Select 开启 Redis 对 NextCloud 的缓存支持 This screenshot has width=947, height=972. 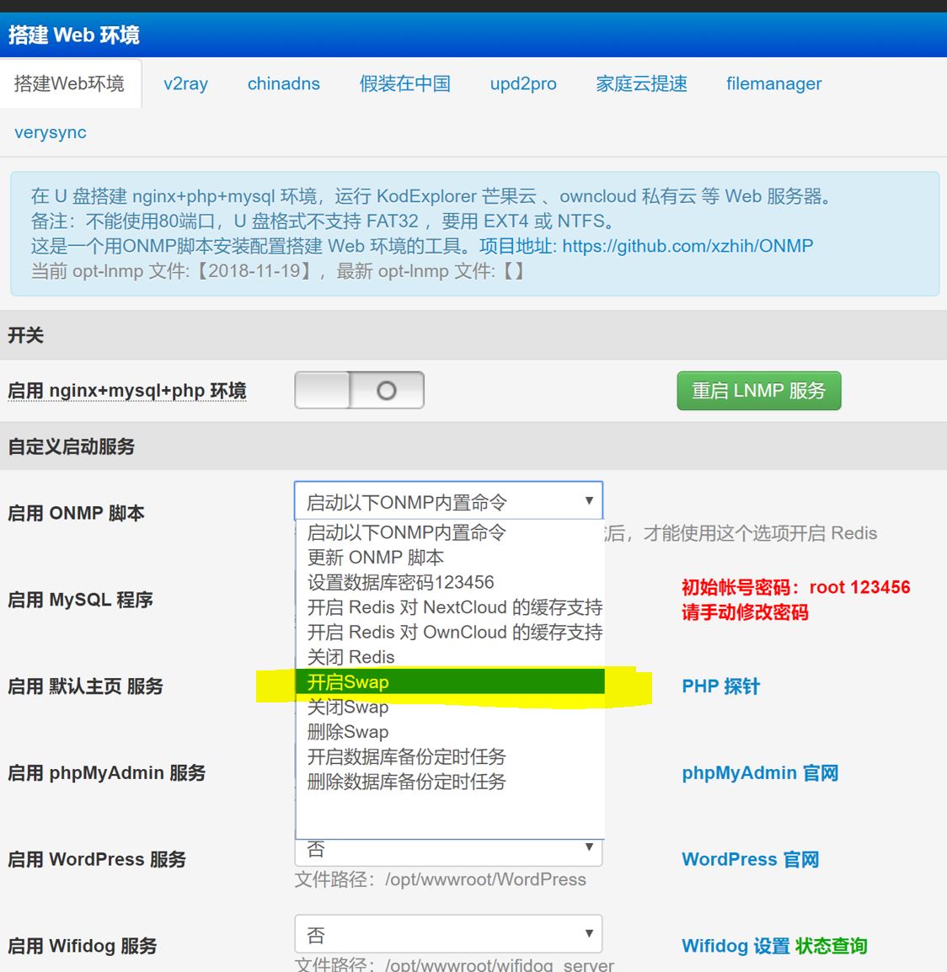[x=454, y=607]
